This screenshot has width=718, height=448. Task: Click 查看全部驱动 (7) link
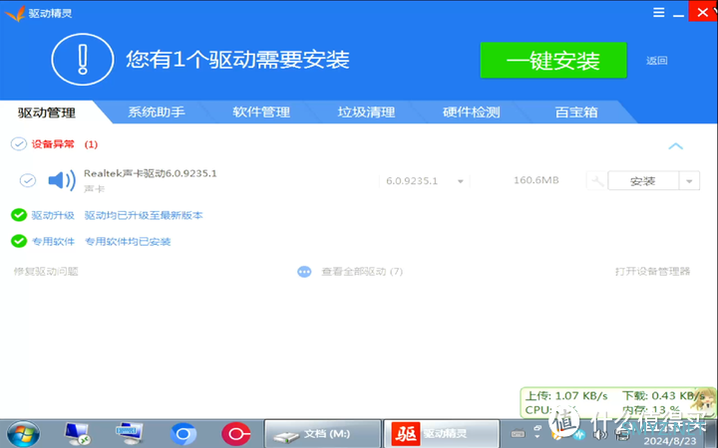(362, 272)
